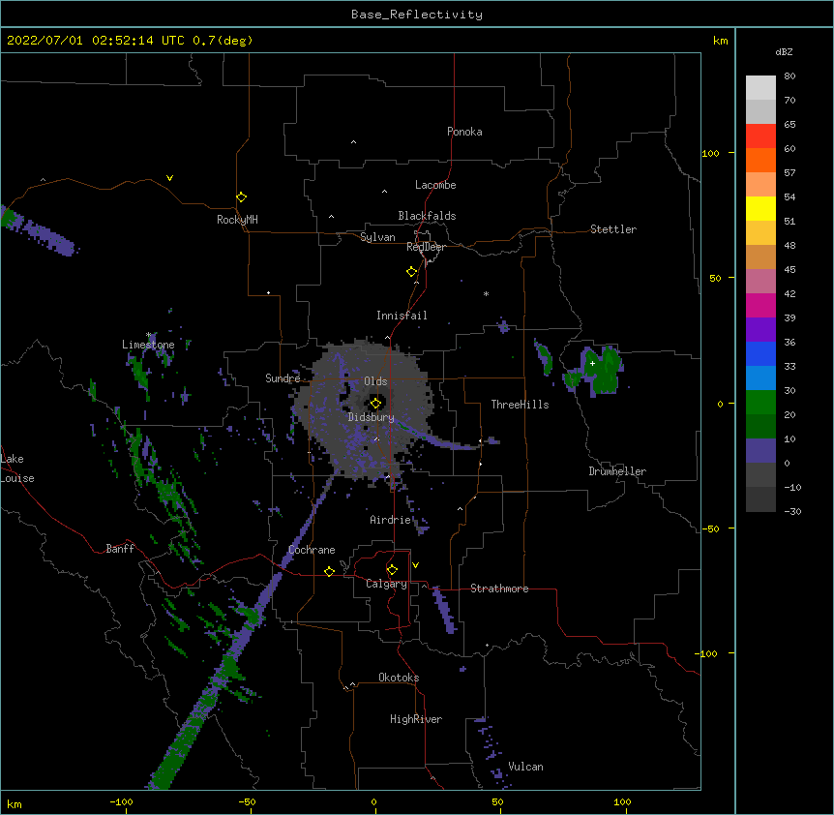Click the -100 tick label on horizontal axis
Viewport: 834px width, 815px height.
[x=121, y=801]
